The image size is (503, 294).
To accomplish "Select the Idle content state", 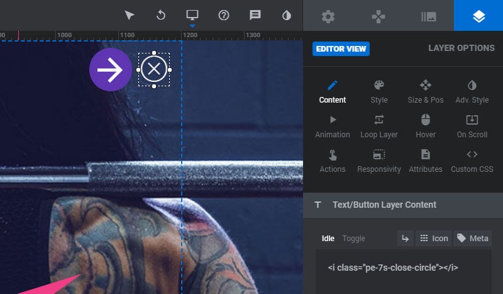I will [328, 239].
